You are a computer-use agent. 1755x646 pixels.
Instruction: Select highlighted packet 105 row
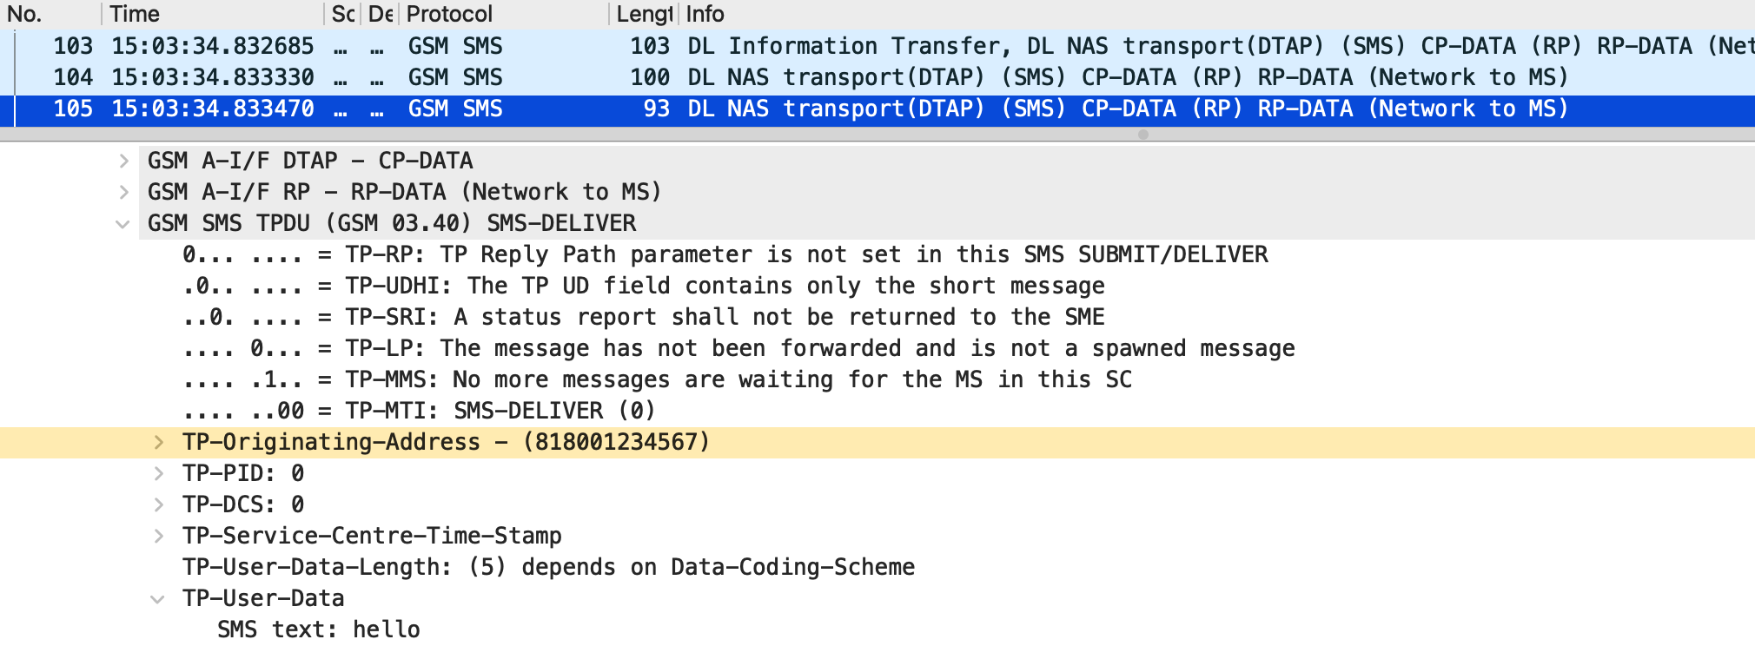click(782, 109)
